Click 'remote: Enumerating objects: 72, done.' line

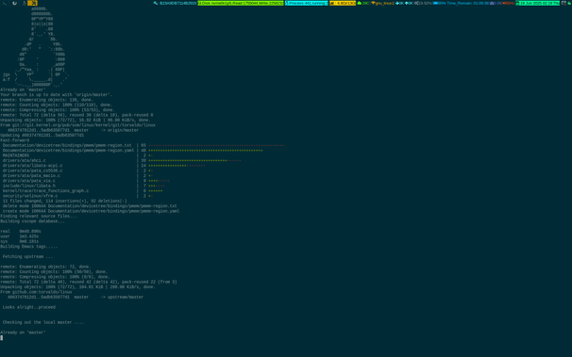[45, 267]
